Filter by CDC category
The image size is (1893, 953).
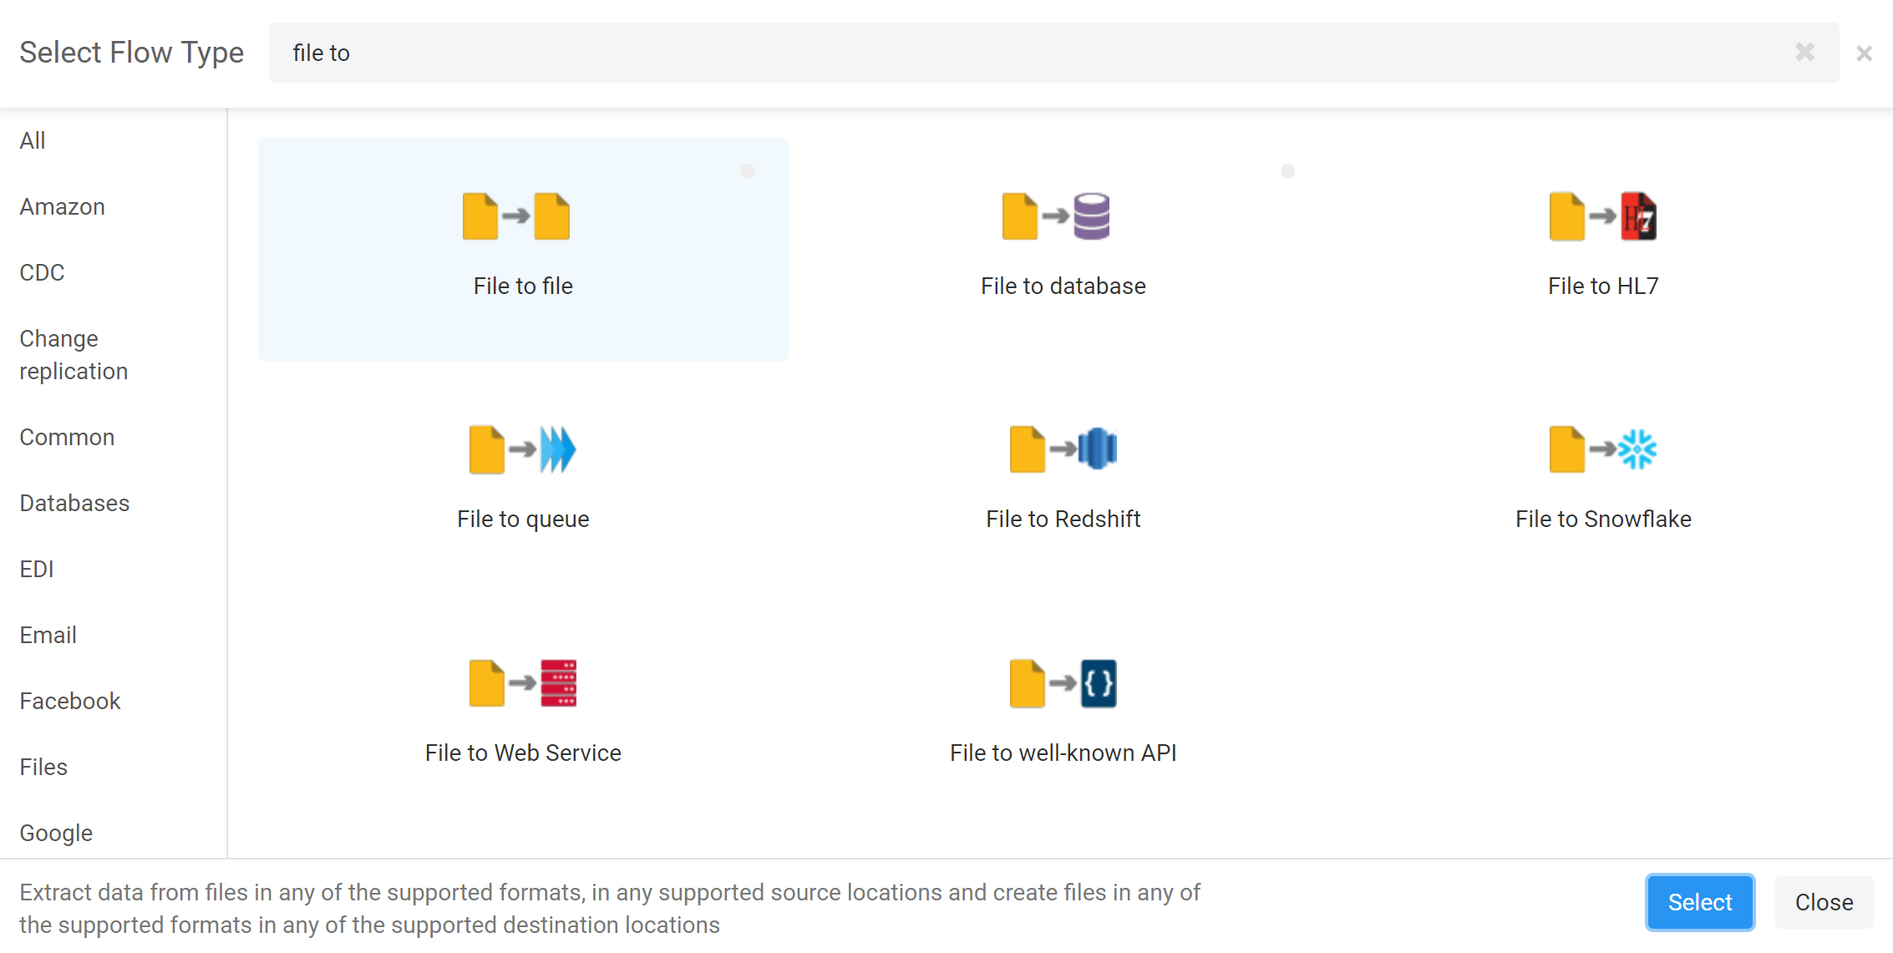coord(42,272)
